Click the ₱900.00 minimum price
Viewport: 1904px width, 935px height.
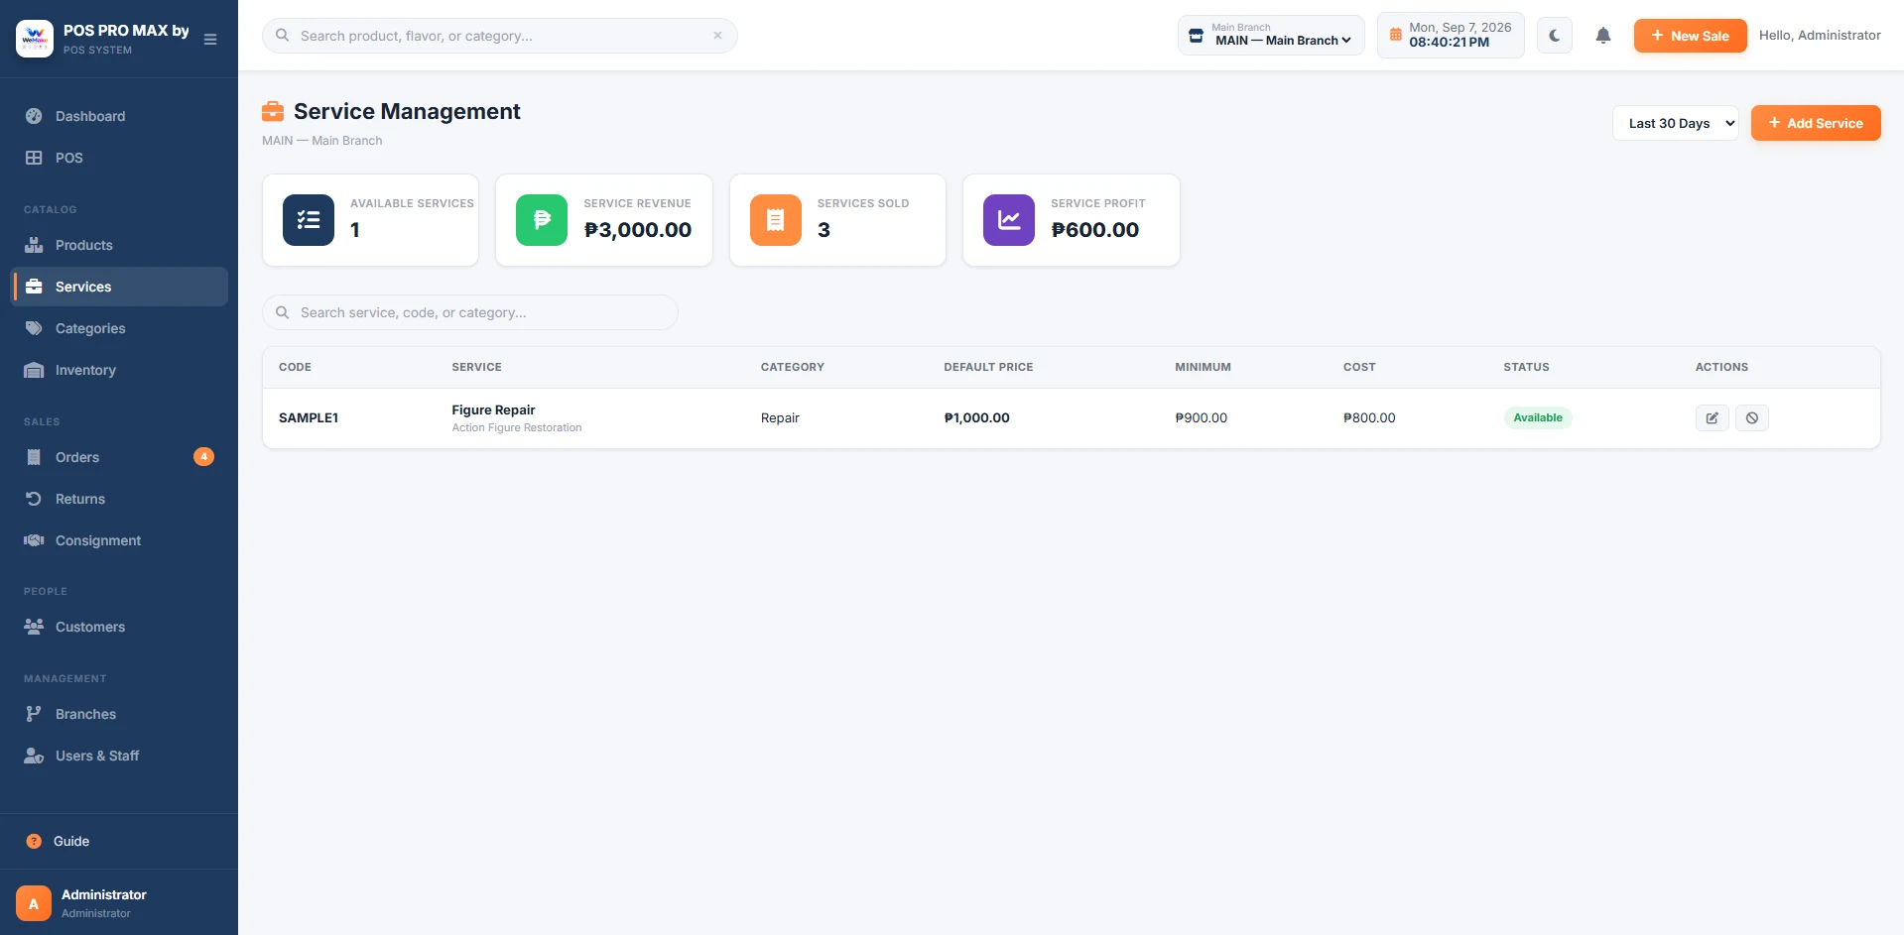tap(1201, 418)
